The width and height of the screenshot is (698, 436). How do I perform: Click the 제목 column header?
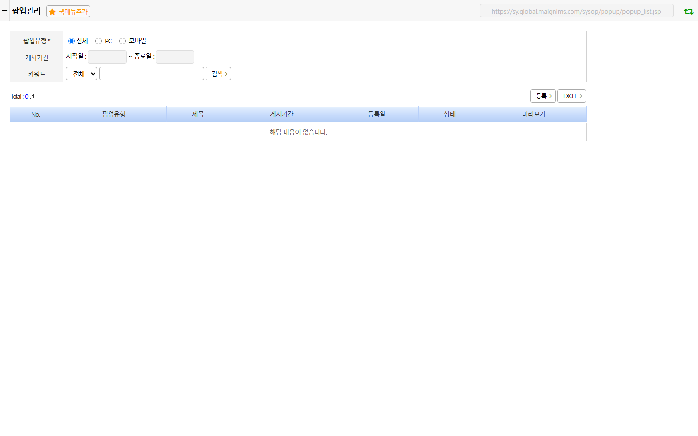[x=198, y=114]
